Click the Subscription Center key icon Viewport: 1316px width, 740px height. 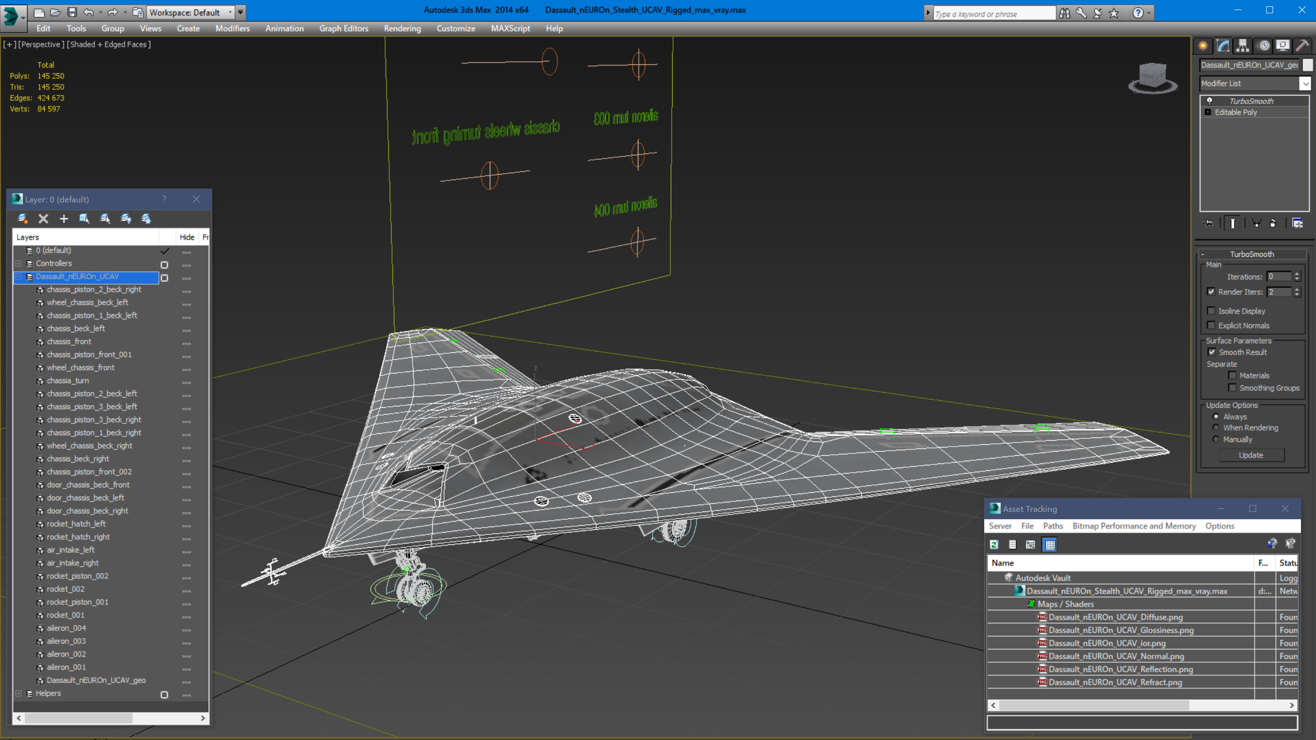click(x=1081, y=13)
